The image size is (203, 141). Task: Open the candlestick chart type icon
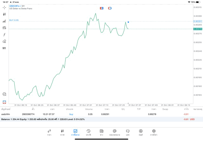pyautogui.click(x=4, y=14)
